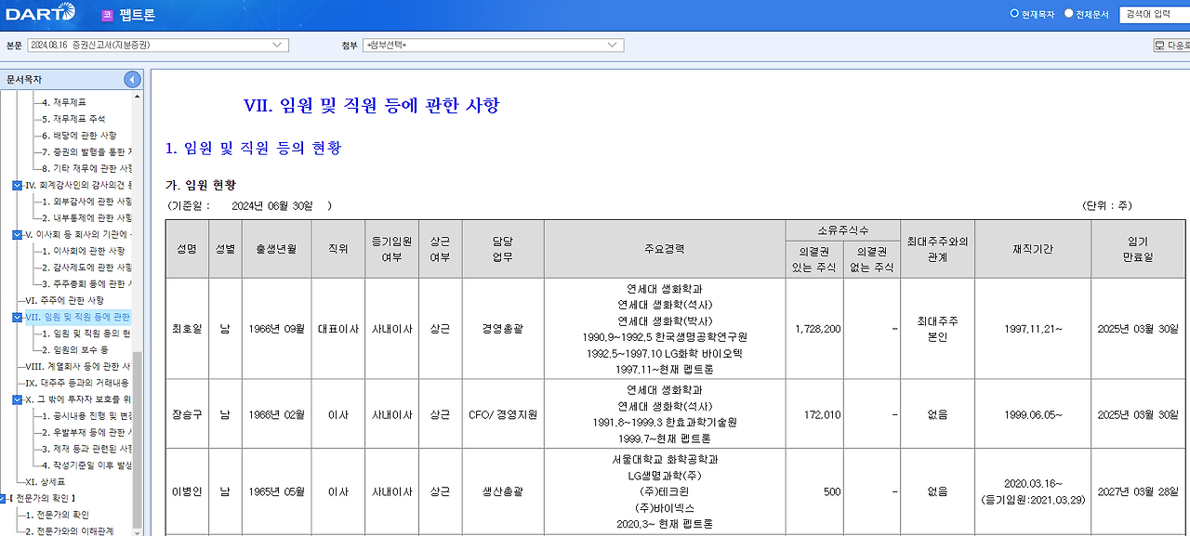Open 'VIII. 계열회사 등에 관한' section
The height and width of the screenshot is (536, 1190).
coord(79,367)
